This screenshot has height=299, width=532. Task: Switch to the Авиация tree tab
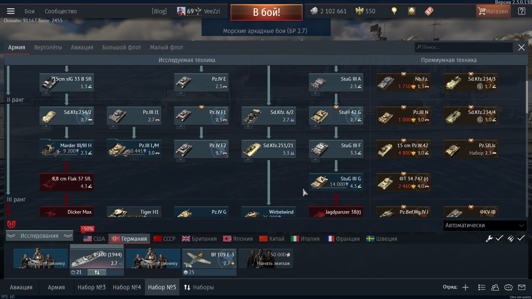click(82, 47)
